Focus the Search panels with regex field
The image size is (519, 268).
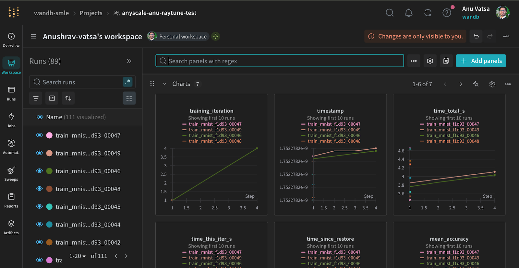click(280, 61)
